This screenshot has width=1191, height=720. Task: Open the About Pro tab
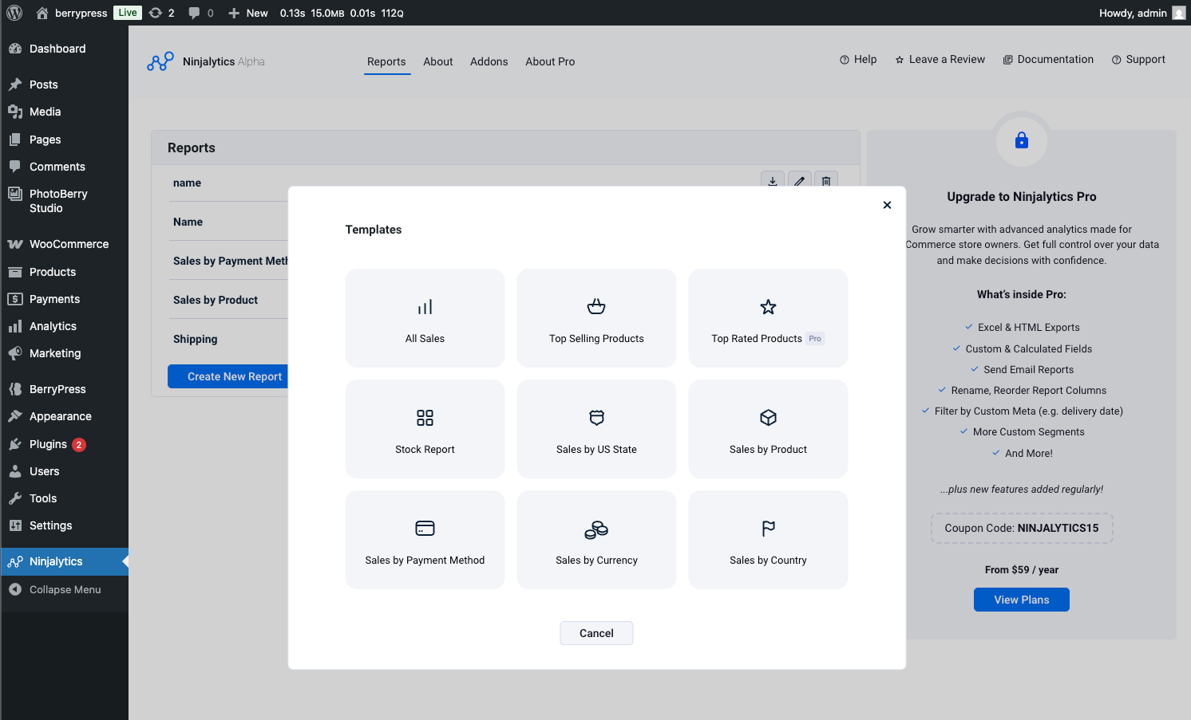(x=549, y=61)
